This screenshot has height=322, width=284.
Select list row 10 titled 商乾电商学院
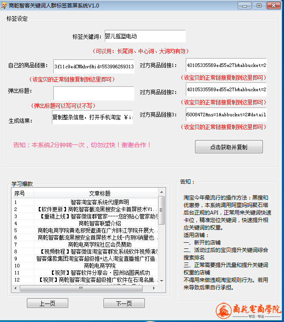point(85,266)
